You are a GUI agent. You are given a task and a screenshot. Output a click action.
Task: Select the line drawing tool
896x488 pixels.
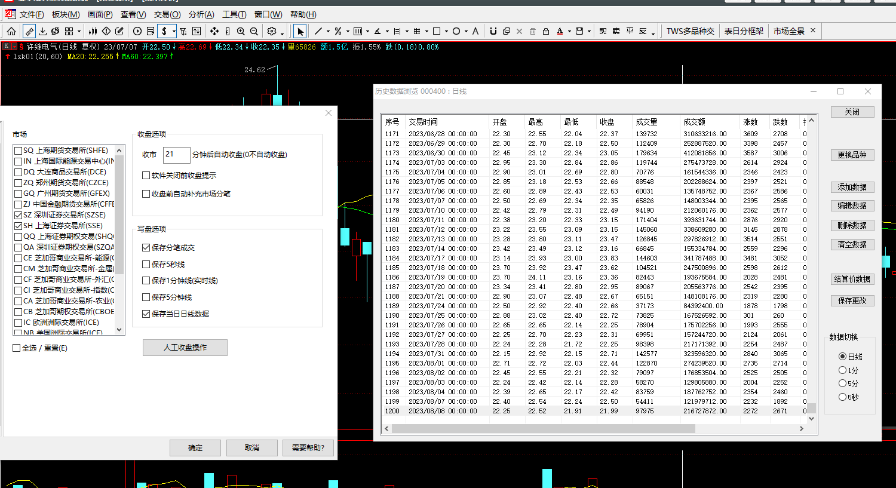[318, 31]
